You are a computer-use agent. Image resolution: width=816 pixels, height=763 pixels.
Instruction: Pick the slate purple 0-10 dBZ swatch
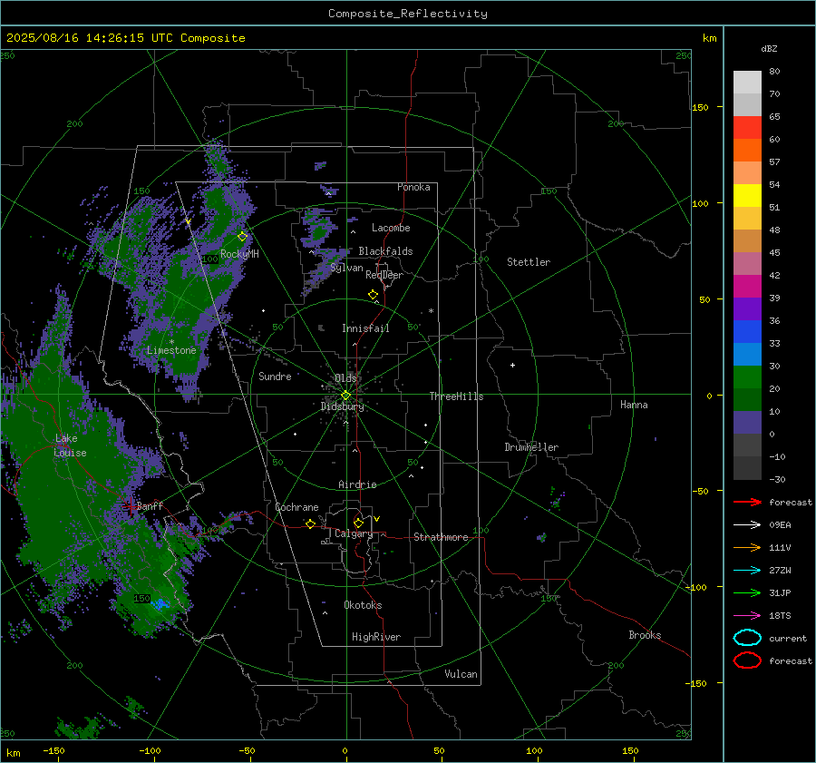coord(747,423)
